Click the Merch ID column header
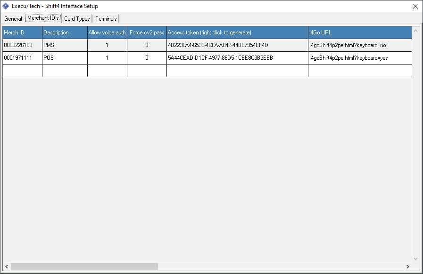Image resolution: width=423 pixels, height=274 pixels. click(x=22, y=32)
